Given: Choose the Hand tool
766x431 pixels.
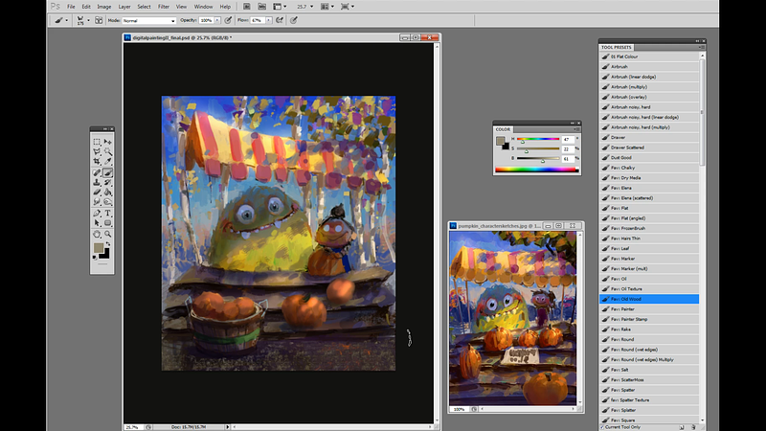Looking at the screenshot, I should (98, 235).
